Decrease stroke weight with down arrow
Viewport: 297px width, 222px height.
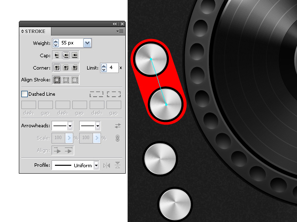[x=55, y=45]
